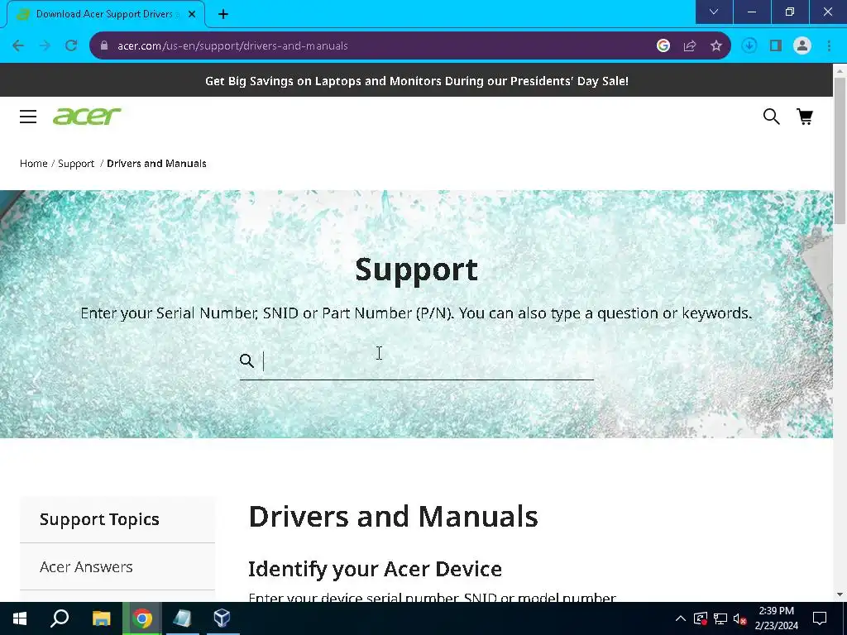Open VirtualBox cube icon in taskbar
Image resolution: width=847 pixels, height=635 pixels.
click(222, 618)
